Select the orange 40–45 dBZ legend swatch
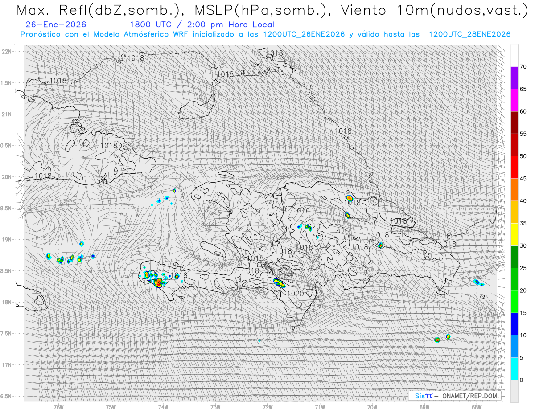 click(514, 190)
